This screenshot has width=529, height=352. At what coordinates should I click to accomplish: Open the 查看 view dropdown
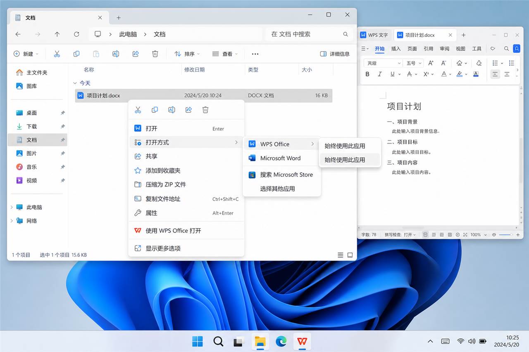coord(225,54)
